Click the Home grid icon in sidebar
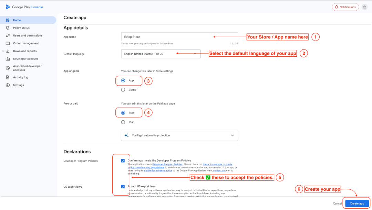Viewport: 372px width, 210px height. [8, 20]
